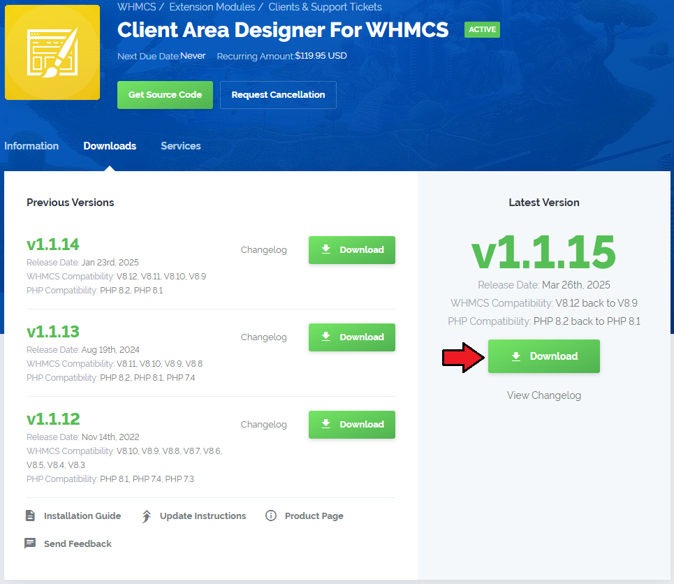This screenshot has width=674, height=584.
Task: Open the Update Instructions link
Action: pos(203,516)
